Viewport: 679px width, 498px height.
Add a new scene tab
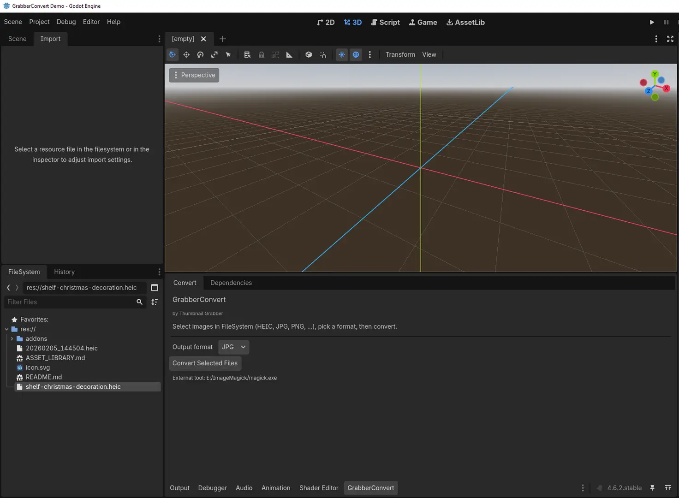tap(222, 39)
